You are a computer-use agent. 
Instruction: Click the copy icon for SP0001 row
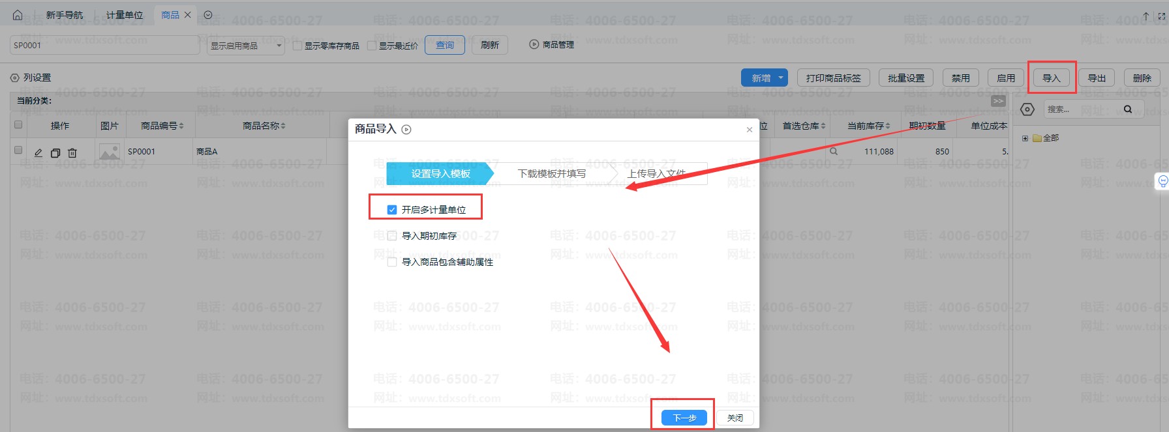(x=55, y=152)
